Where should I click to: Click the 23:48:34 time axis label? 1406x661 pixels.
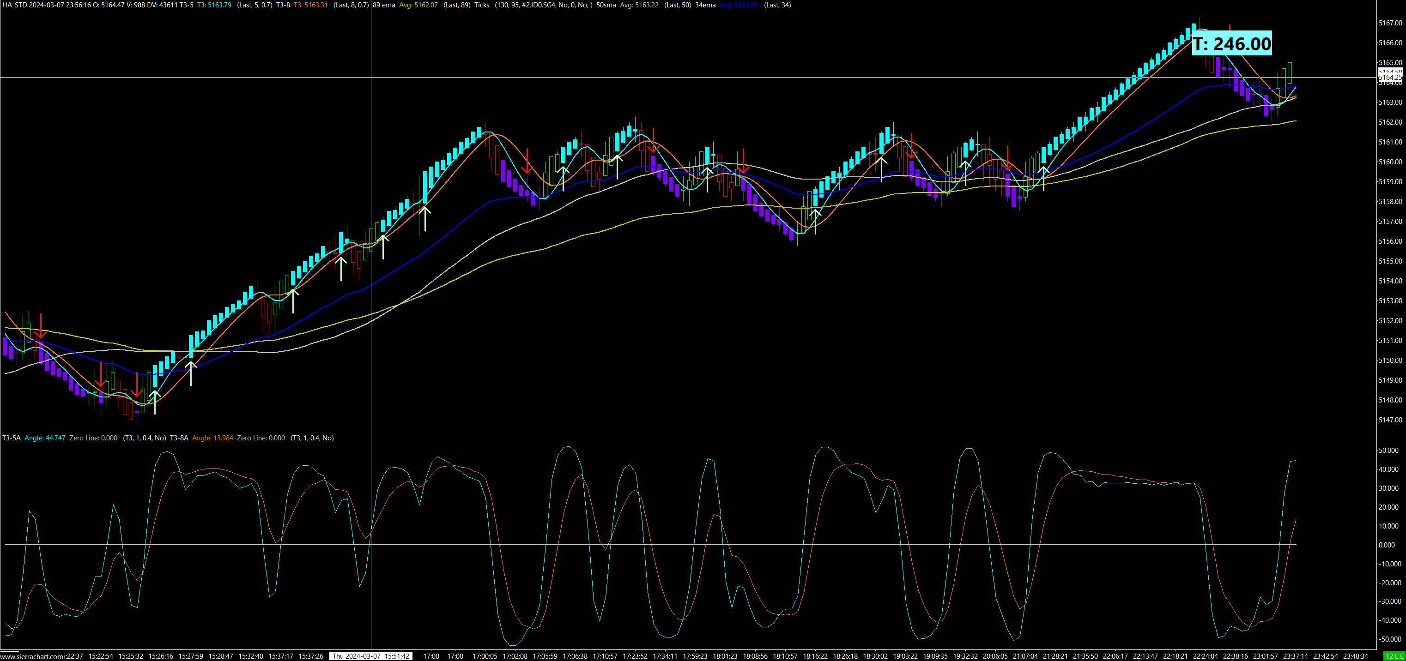(1355, 656)
